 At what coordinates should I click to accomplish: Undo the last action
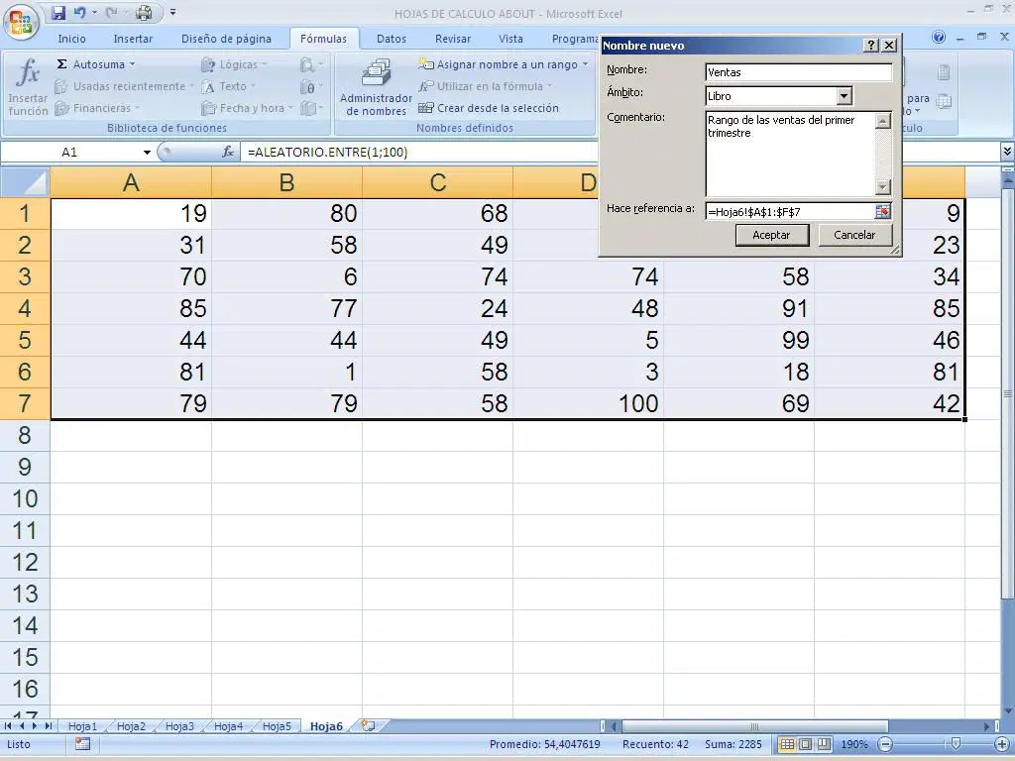(x=79, y=12)
